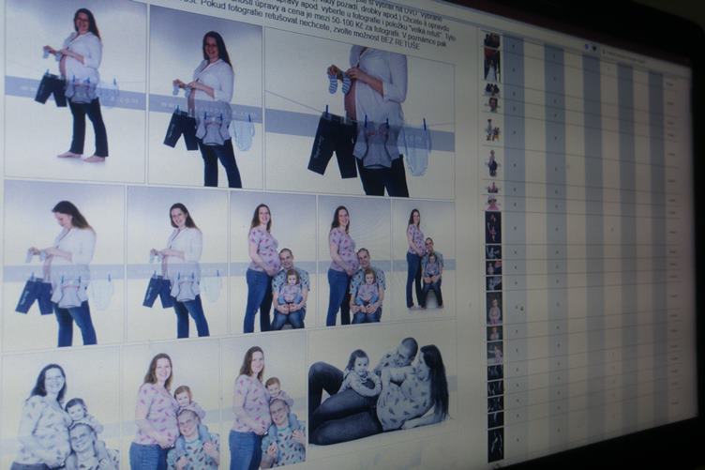Open top-row photo of woman cropped at knees
The image size is (705, 470).
tap(206, 99)
